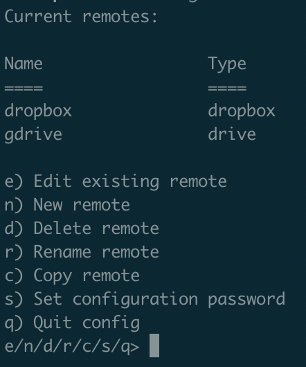Click the "Rename remote" menu entry
This screenshot has width=306, height=367.
(x=82, y=251)
